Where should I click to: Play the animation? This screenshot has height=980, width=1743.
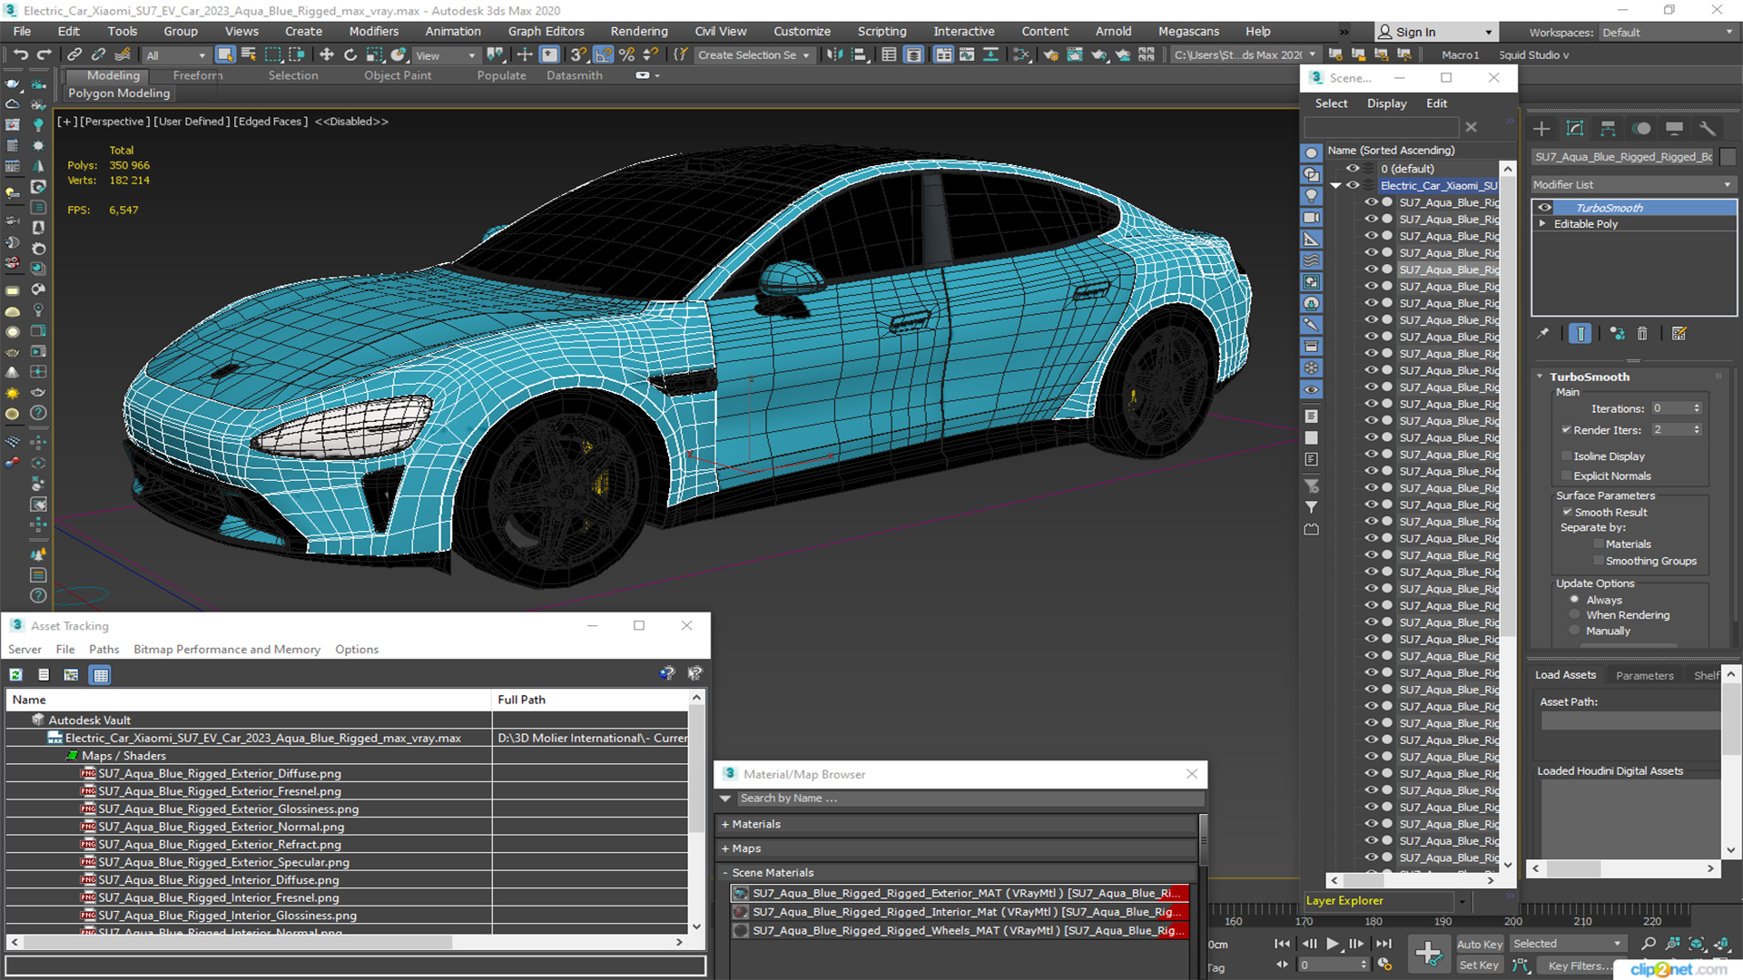pos(1332,944)
